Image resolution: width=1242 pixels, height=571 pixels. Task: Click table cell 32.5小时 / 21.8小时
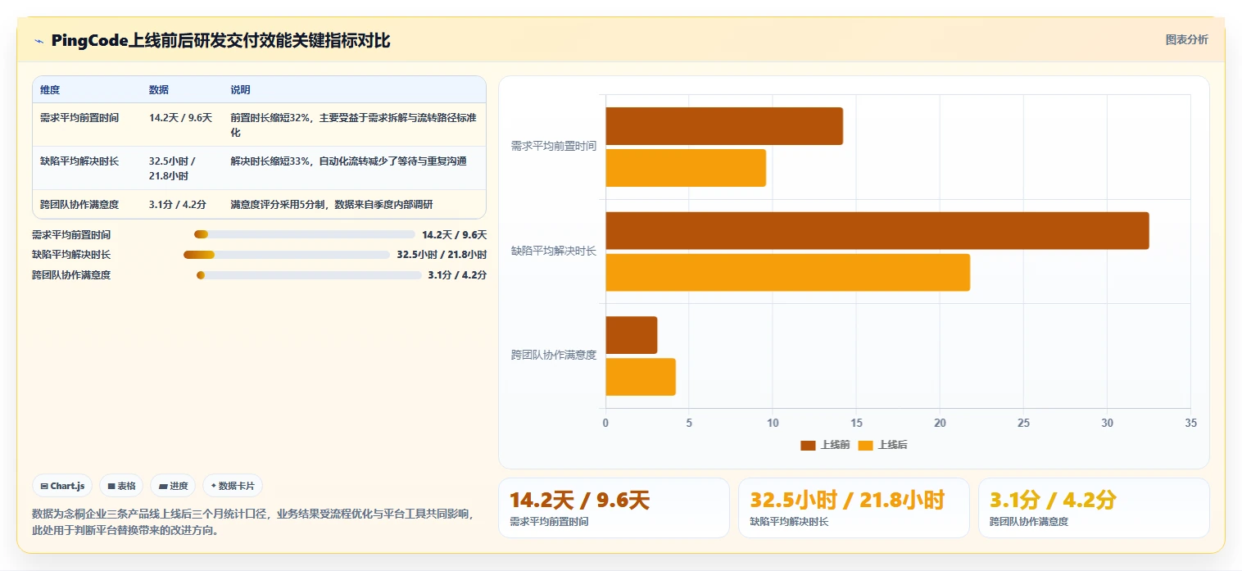coord(172,168)
